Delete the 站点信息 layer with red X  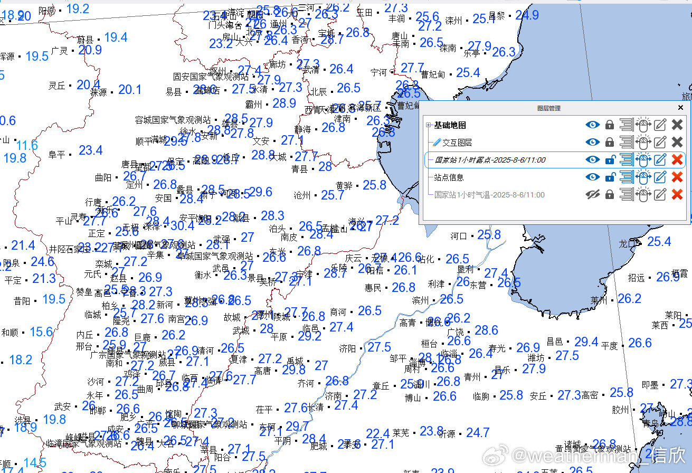677,177
